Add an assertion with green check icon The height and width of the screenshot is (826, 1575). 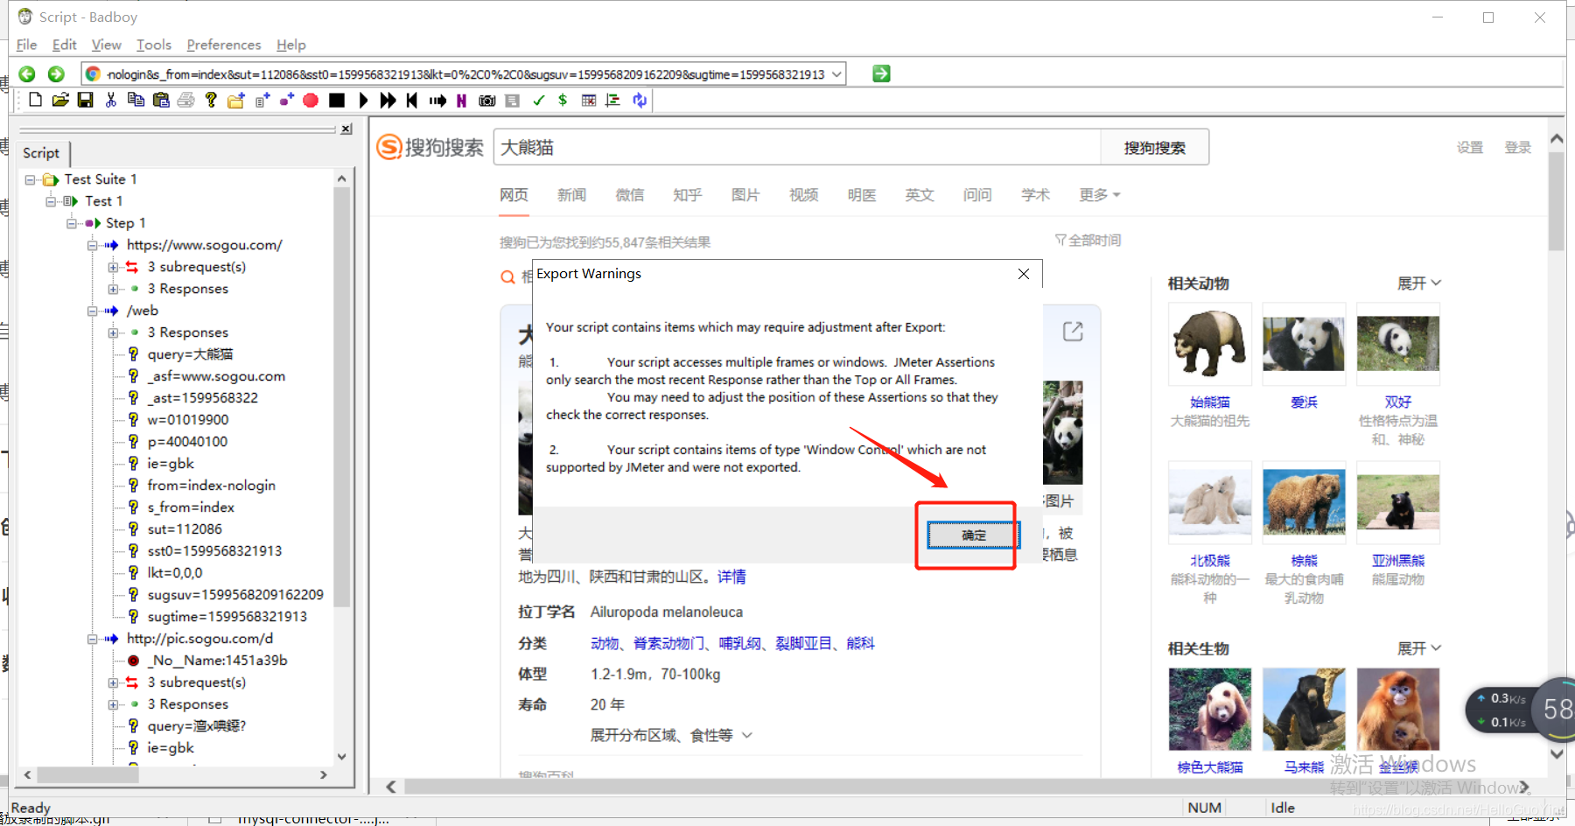pos(538,100)
